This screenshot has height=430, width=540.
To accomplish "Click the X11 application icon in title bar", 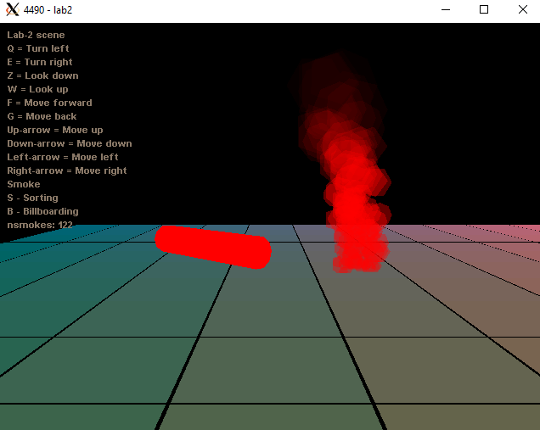I will (x=13, y=9).
